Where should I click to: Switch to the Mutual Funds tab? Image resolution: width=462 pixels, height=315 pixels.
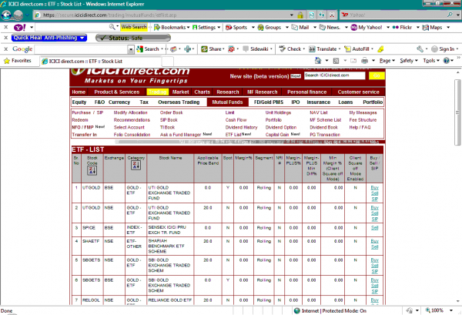point(227,102)
